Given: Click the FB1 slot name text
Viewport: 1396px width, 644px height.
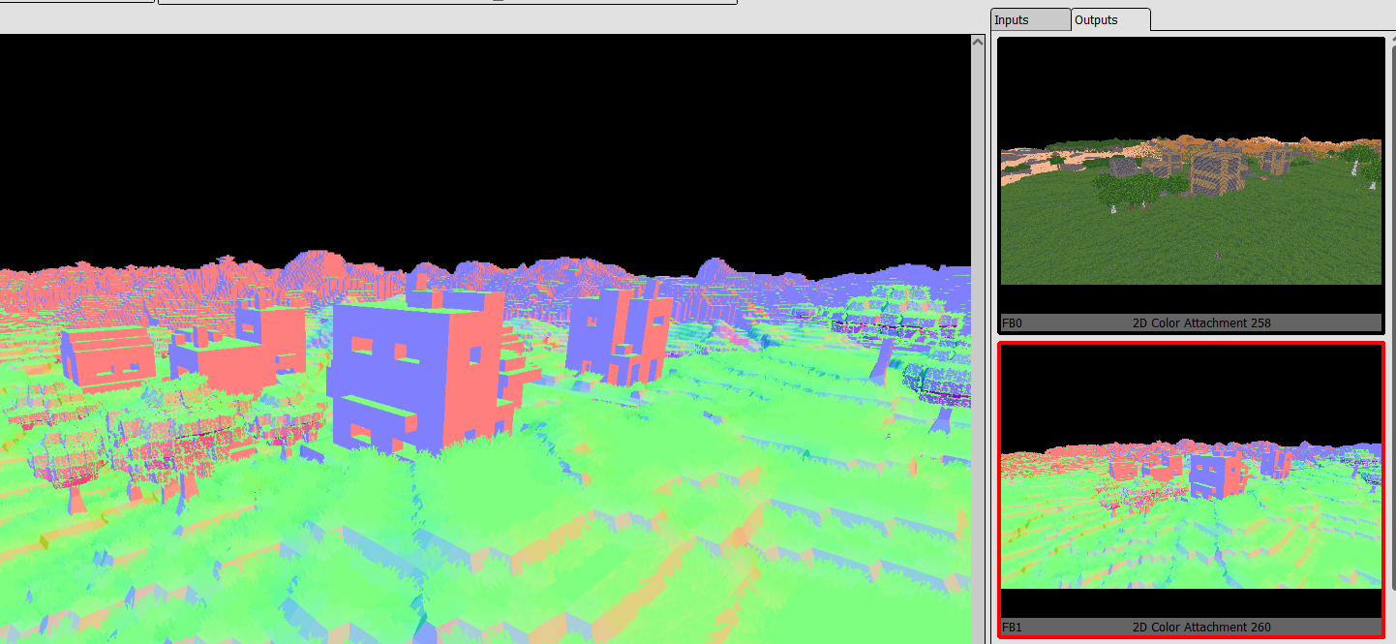Looking at the screenshot, I should click(x=1012, y=628).
